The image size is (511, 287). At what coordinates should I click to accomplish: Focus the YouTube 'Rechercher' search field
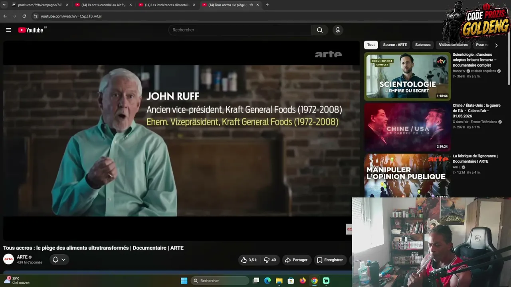click(x=240, y=30)
